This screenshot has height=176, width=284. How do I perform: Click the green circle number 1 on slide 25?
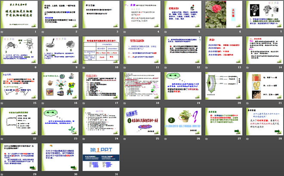click(x=128, y=121)
